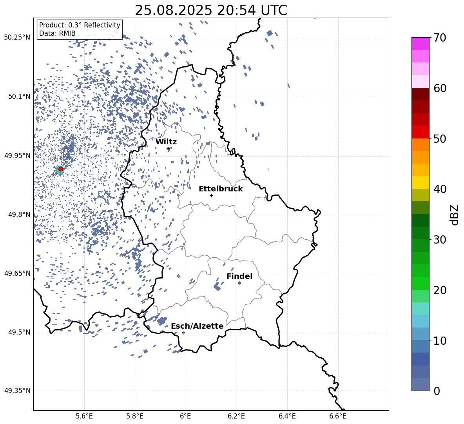Screen dimensions: 464x424
Task: Click the light blue band just above 10 dBZ
Action: (x=420, y=334)
